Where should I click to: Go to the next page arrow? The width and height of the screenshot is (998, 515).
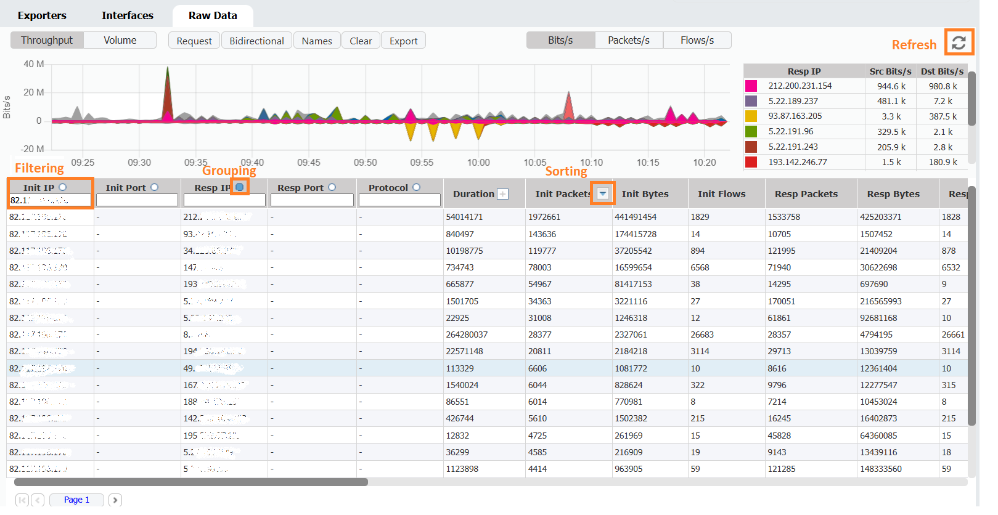point(115,500)
